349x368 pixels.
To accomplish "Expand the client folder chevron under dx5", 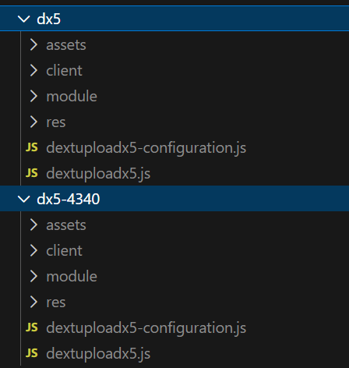I will pos(33,70).
